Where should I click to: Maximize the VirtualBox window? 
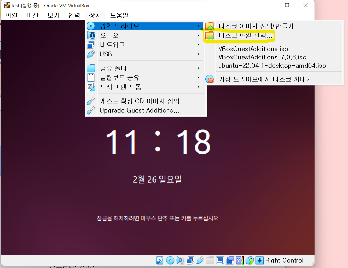[x=287, y=5]
